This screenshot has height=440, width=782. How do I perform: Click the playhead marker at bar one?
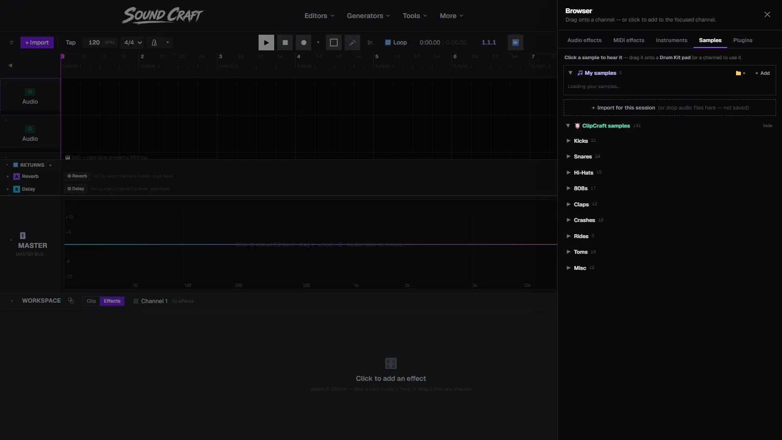pos(63,56)
